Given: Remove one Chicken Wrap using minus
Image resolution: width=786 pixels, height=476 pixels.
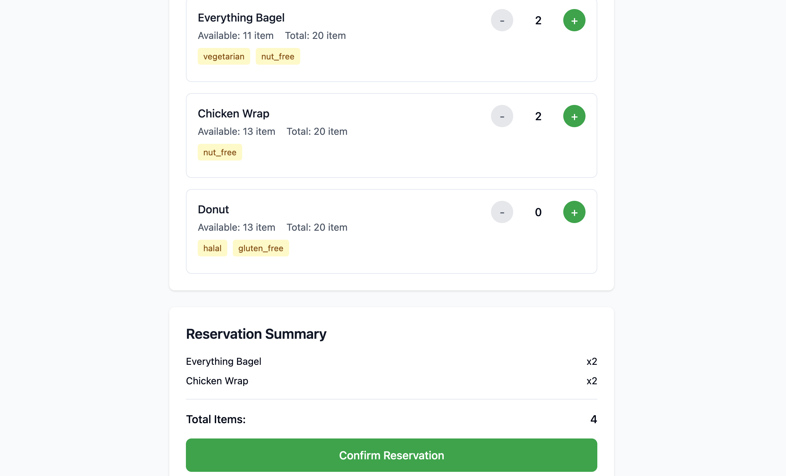Looking at the screenshot, I should (502, 116).
